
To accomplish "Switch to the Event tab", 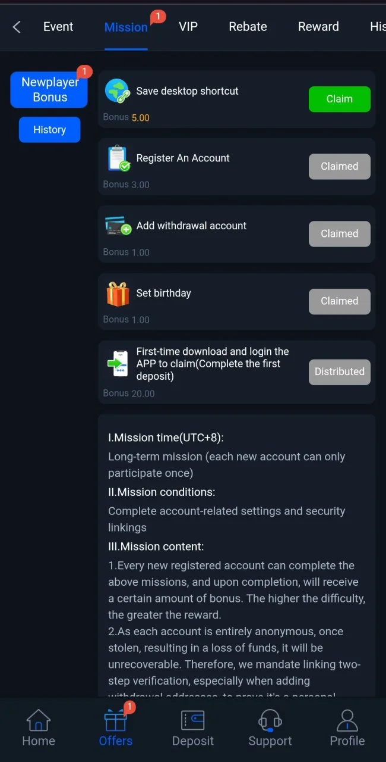I will [58, 27].
